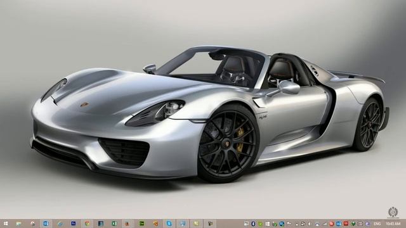Screen dimensions: 406x228
Task: Open File Explorer from the taskbar
Action: coord(18,224)
